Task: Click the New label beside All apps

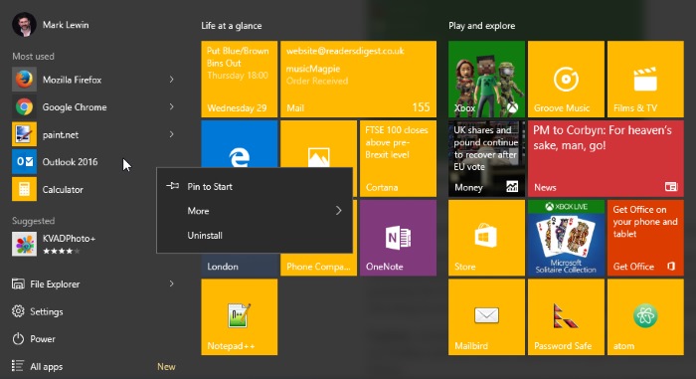Action: [x=166, y=366]
